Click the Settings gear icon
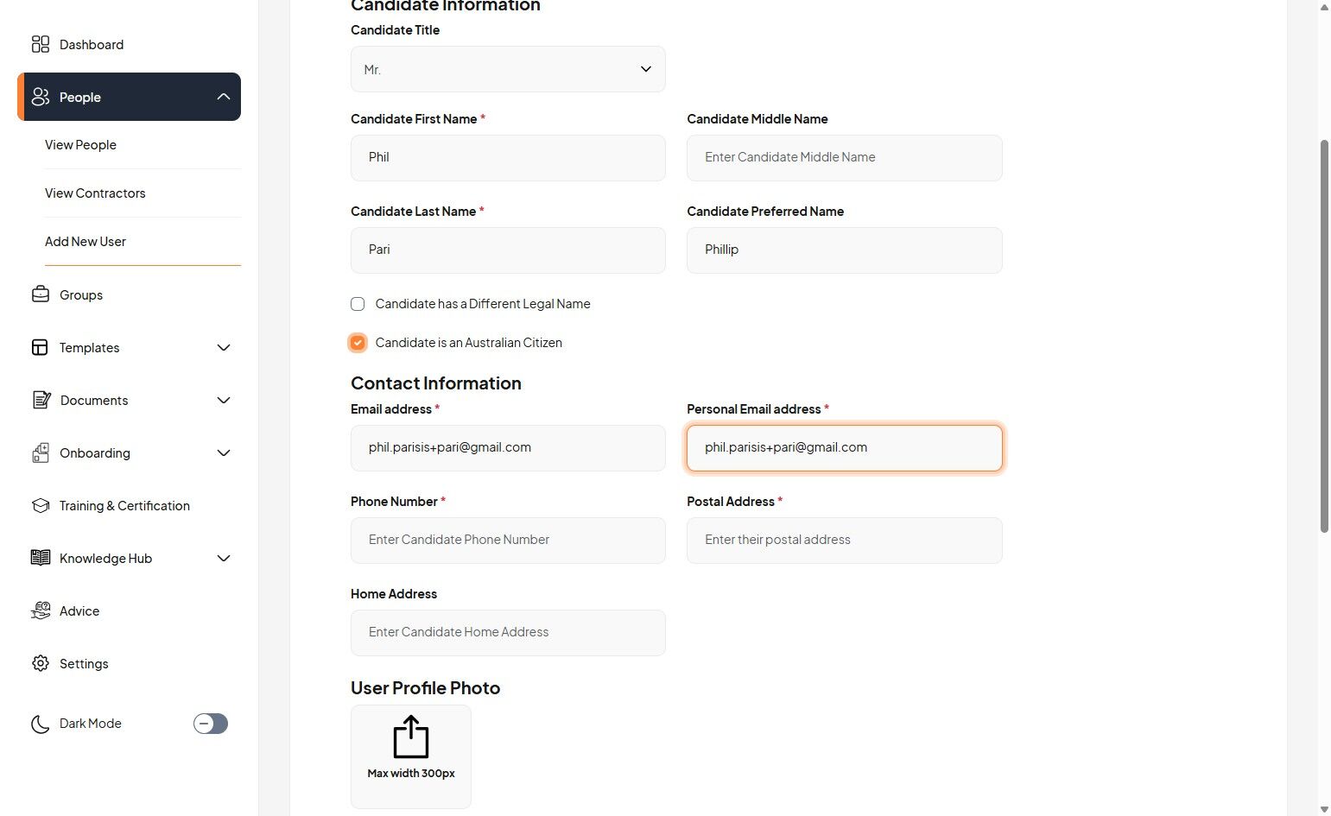Viewport: 1331px width, 816px height. 41,663
